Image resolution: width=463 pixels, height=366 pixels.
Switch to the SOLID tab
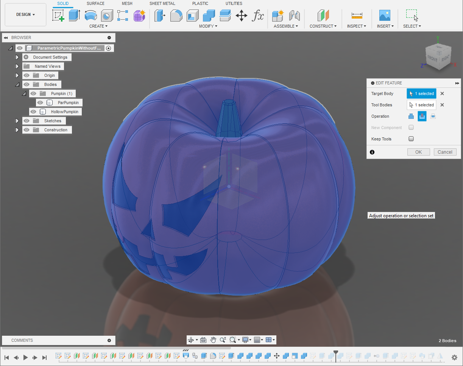tap(63, 3)
